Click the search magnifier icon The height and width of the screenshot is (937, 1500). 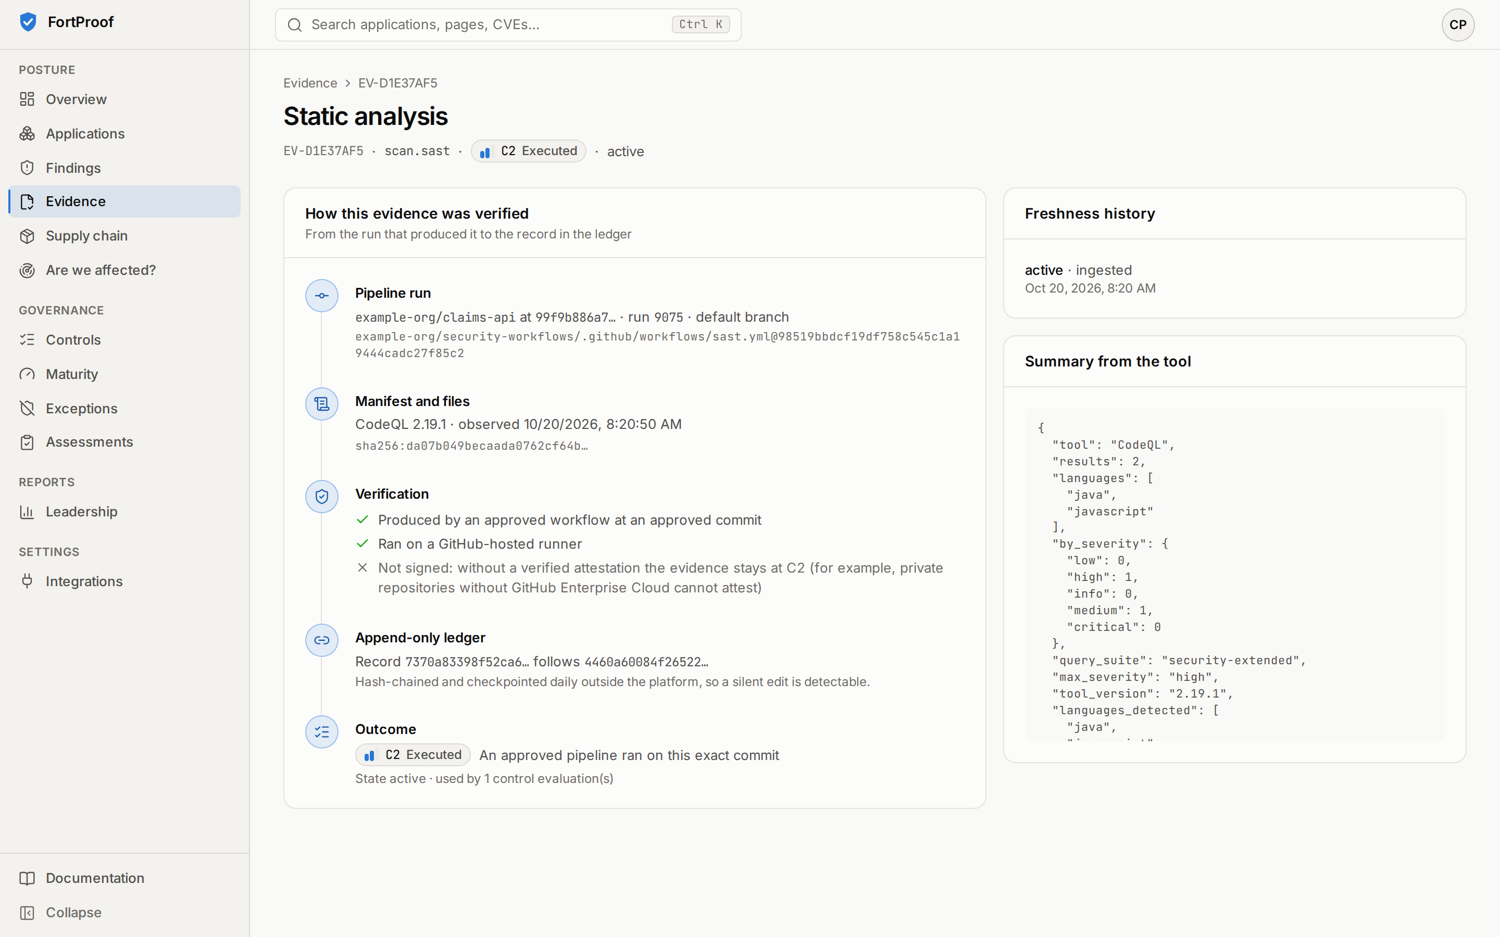294,25
